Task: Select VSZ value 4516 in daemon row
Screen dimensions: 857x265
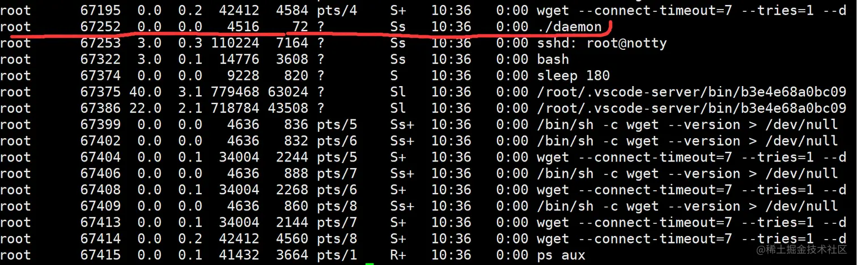Action: tap(243, 27)
